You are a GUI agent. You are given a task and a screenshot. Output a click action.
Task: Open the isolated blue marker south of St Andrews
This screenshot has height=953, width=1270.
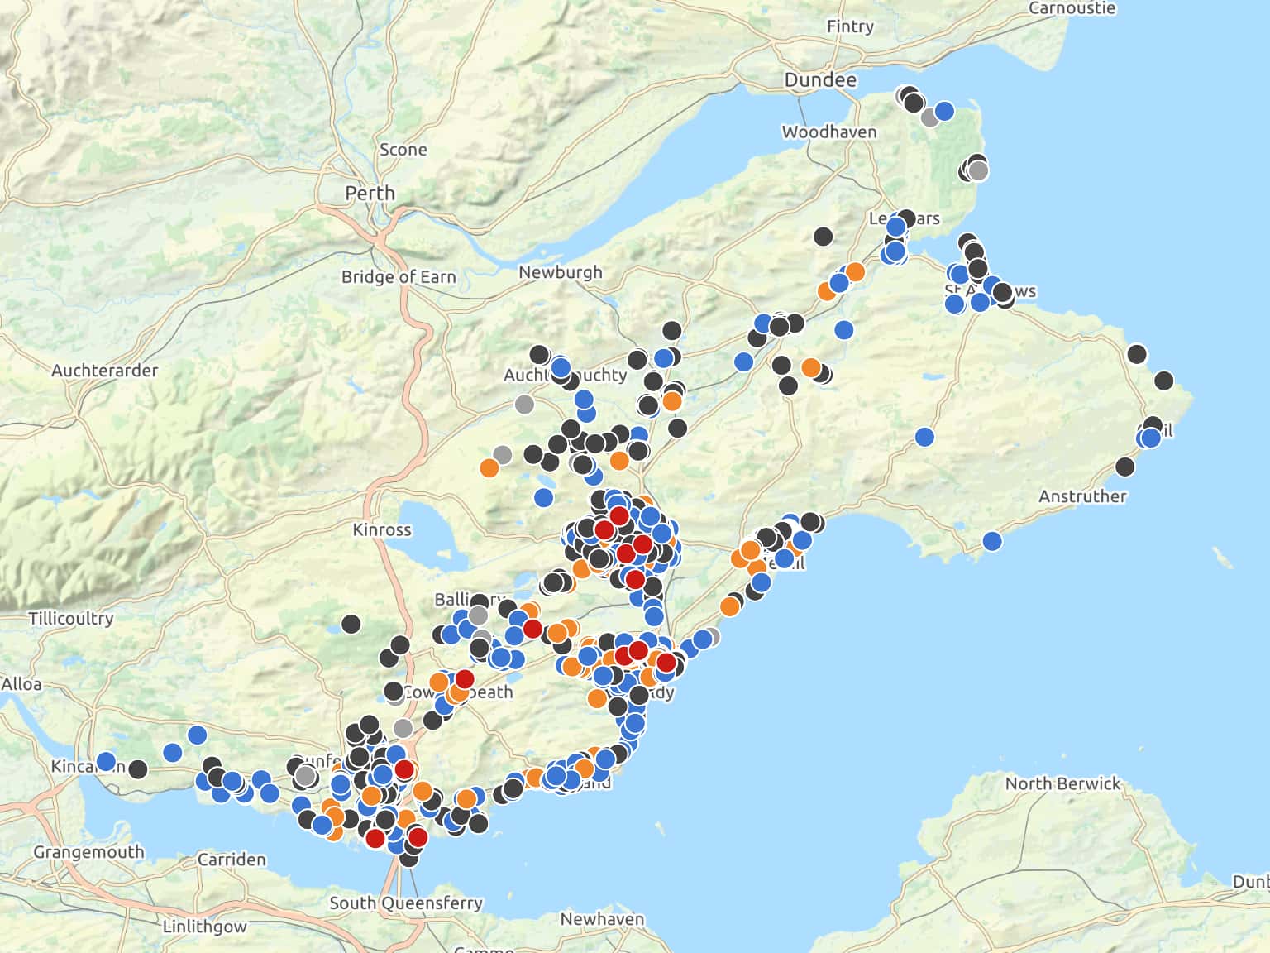tap(924, 437)
